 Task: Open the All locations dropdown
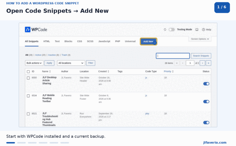71,63
